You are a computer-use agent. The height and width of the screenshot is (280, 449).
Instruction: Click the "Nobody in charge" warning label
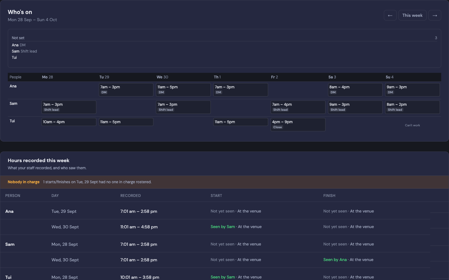tap(24, 182)
